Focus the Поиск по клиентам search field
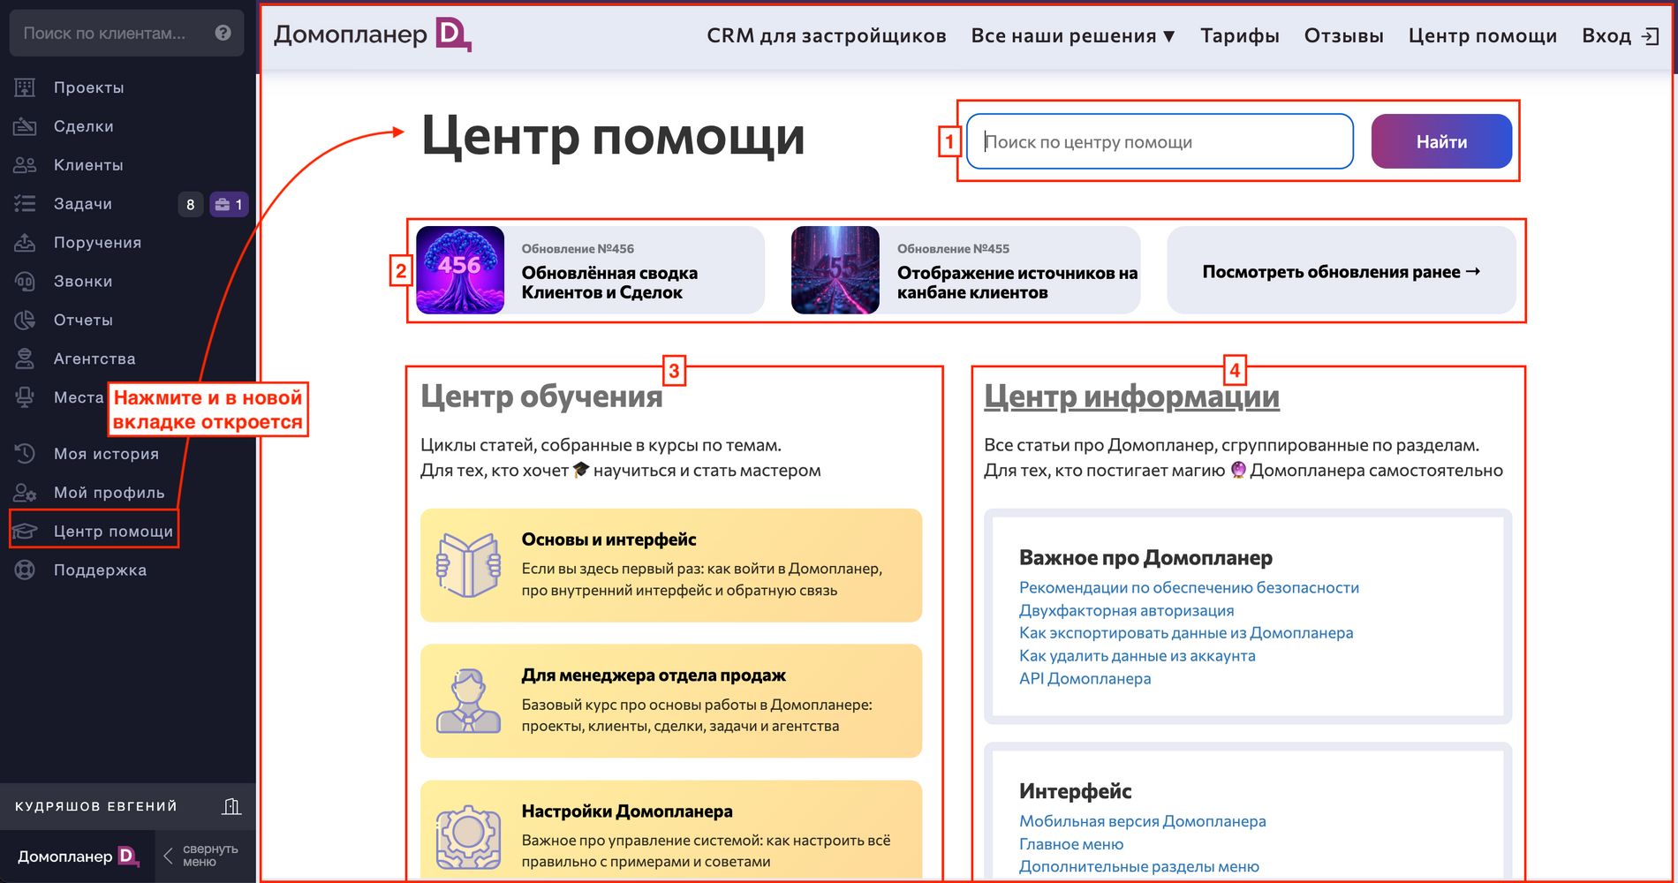The width and height of the screenshot is (1678, 883). (x=126, y=33)
